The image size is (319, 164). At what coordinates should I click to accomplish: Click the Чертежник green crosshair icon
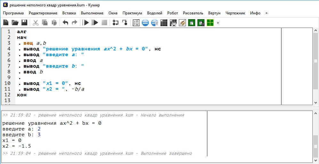pyautogui.click(x=210, y=23)
